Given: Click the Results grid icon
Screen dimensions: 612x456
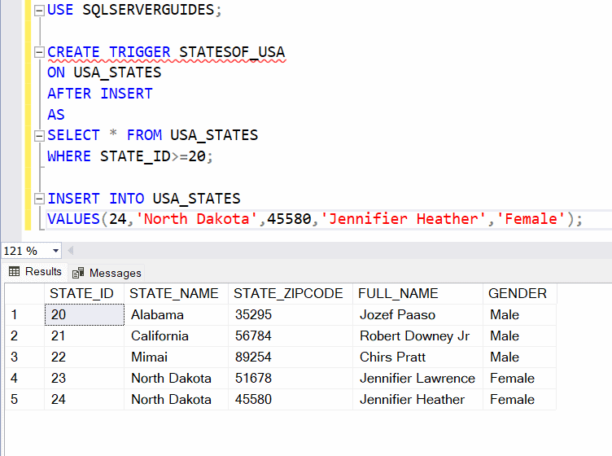Looking at the screenshot, I should click(14, 271).
